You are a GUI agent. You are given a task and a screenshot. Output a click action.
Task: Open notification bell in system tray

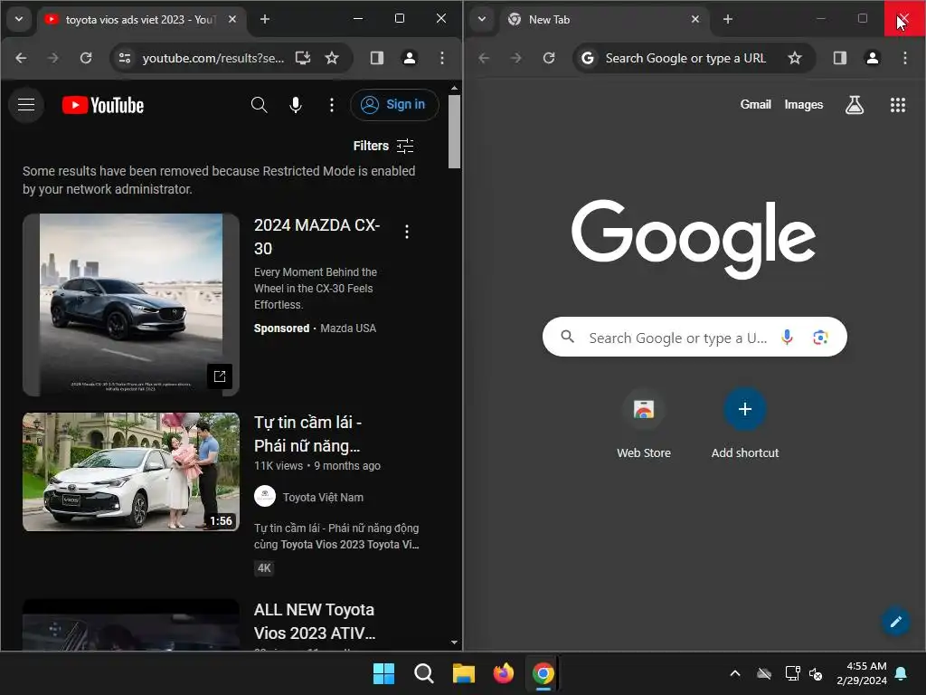[x=902, y=673]
